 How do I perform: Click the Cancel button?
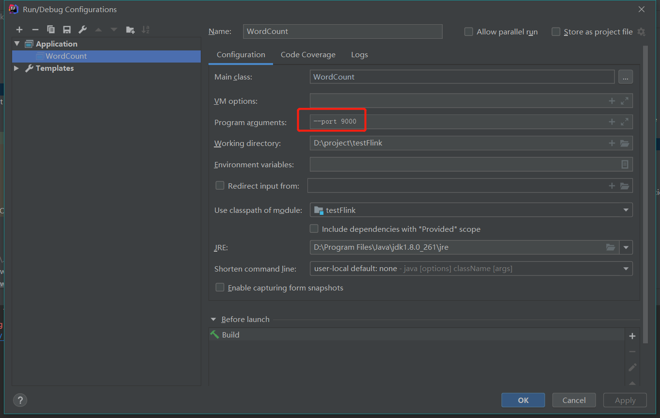[574, 400]
